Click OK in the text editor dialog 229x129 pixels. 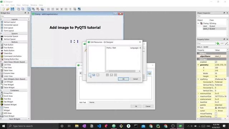click(x=136, y=106)
